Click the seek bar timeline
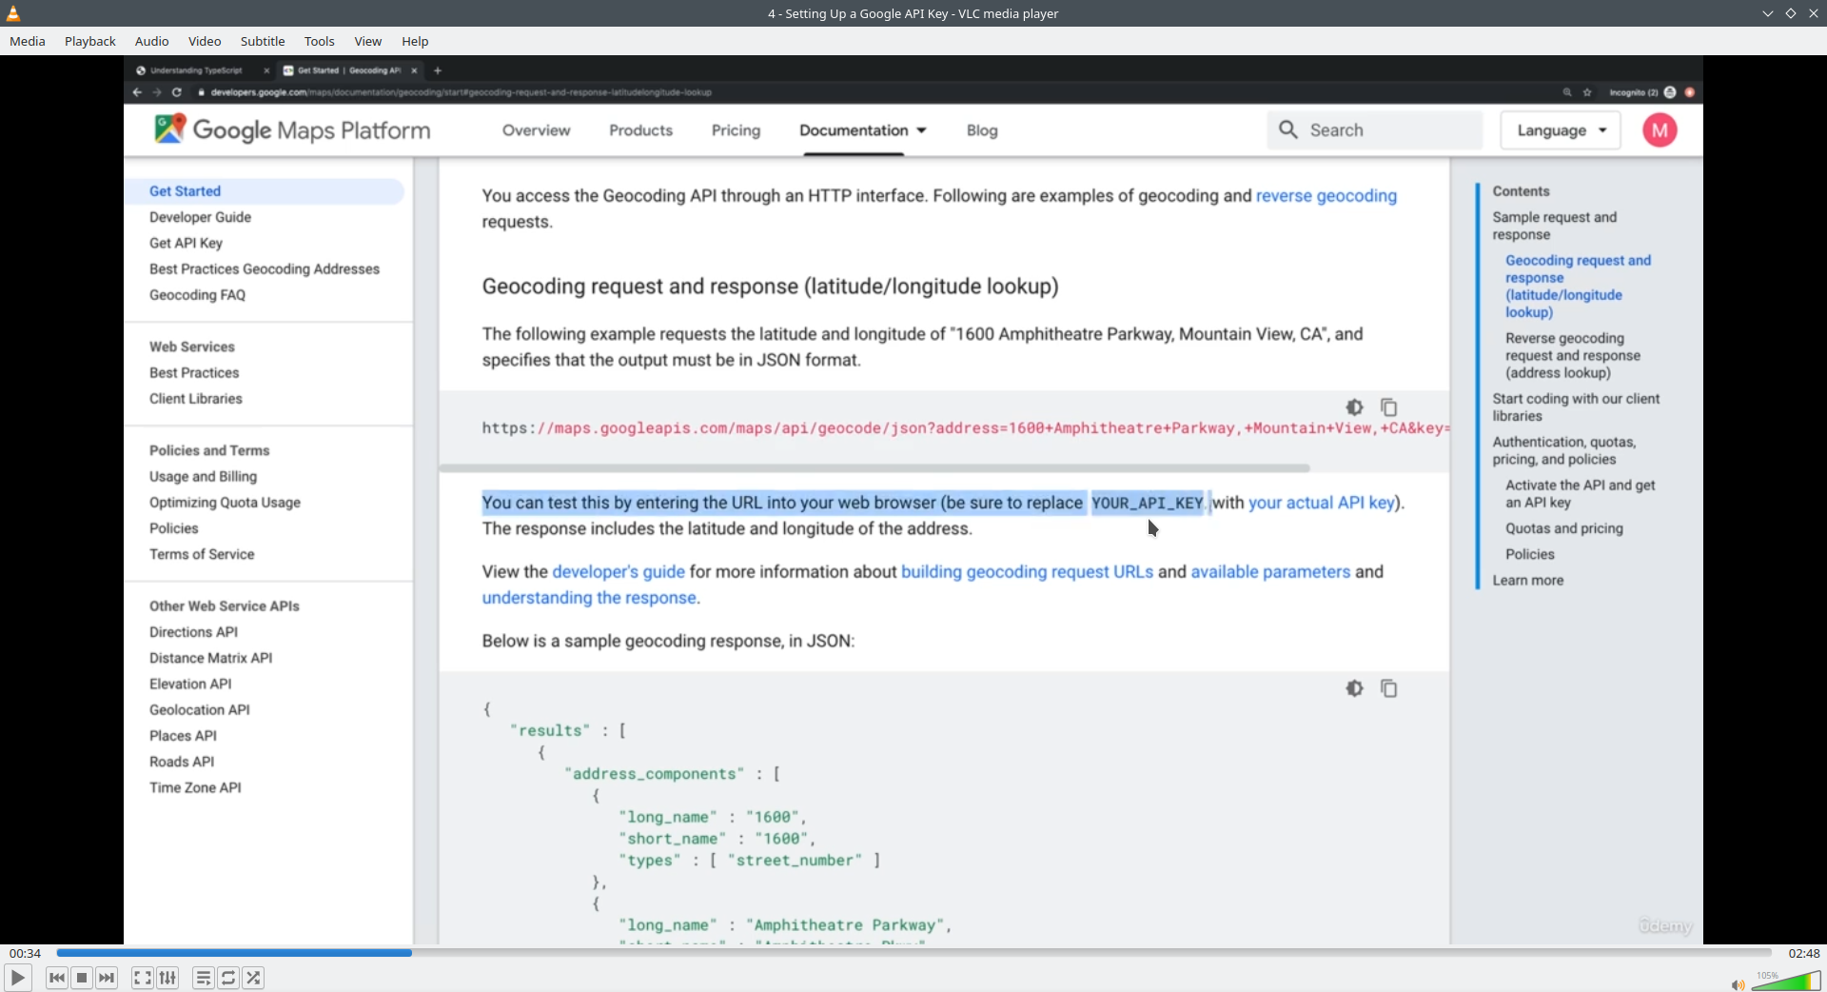This screenshot has height=992, width=1827. click(x=913, y=953)
